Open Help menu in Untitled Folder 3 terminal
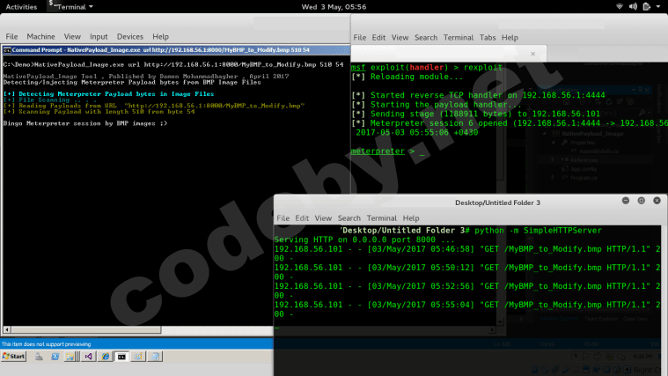668x376 pixels. click(x=411, y=217)
